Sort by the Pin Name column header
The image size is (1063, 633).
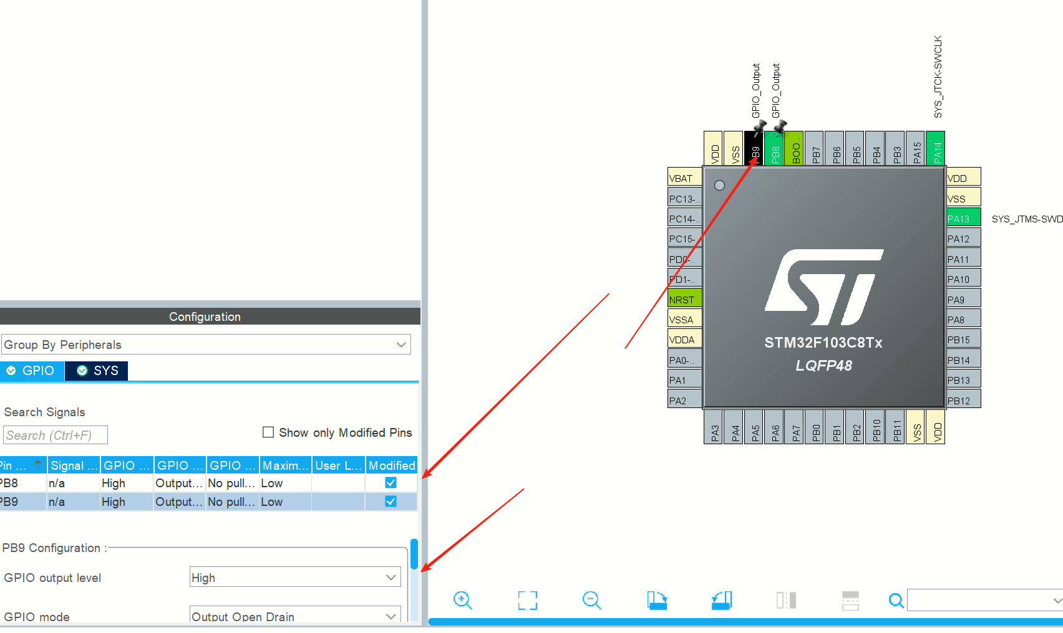[23, 465]
